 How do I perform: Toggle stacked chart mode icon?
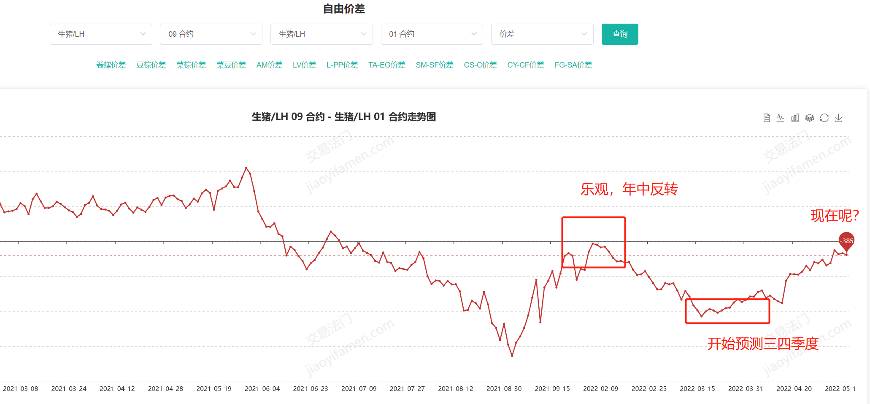pos(809,118)
